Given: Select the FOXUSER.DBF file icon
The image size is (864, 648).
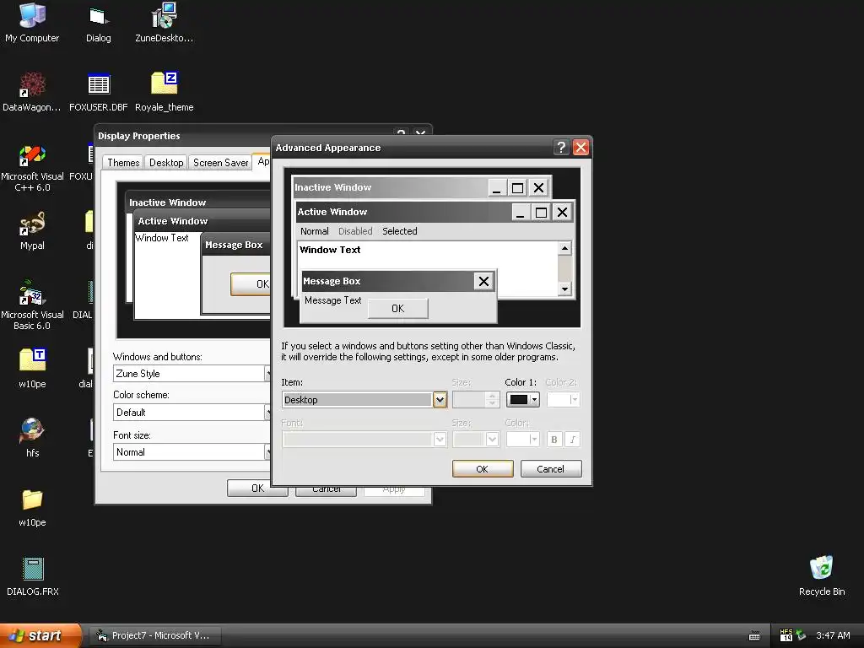Looking at the screenshot, I should tap(98, 93).
